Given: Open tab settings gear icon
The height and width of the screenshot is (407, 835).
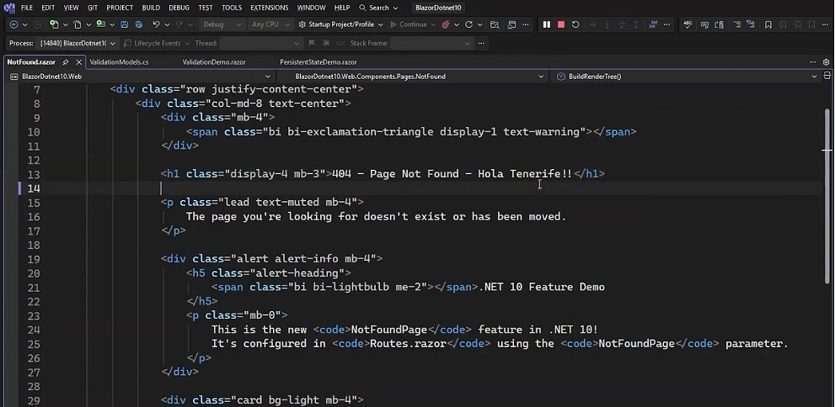Looking at the screenshot, I should [826, 62].
